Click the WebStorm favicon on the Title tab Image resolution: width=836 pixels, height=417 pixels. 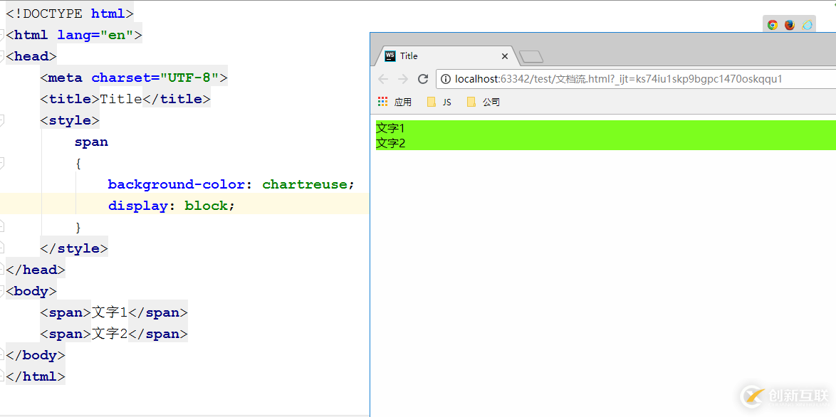pyautogui.click(x=390, y=56)
